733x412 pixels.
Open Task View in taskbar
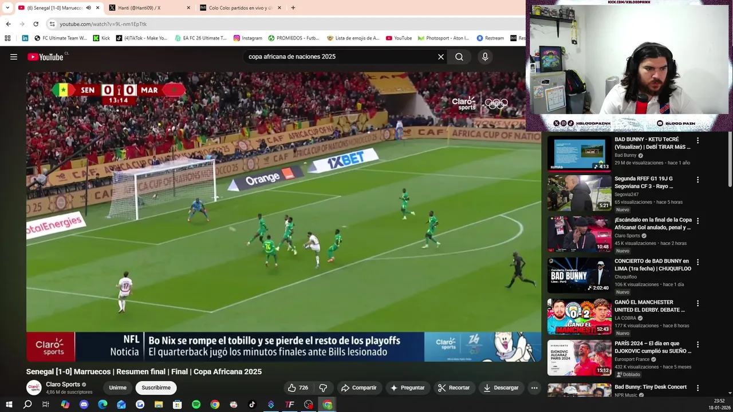click(46, 405)
